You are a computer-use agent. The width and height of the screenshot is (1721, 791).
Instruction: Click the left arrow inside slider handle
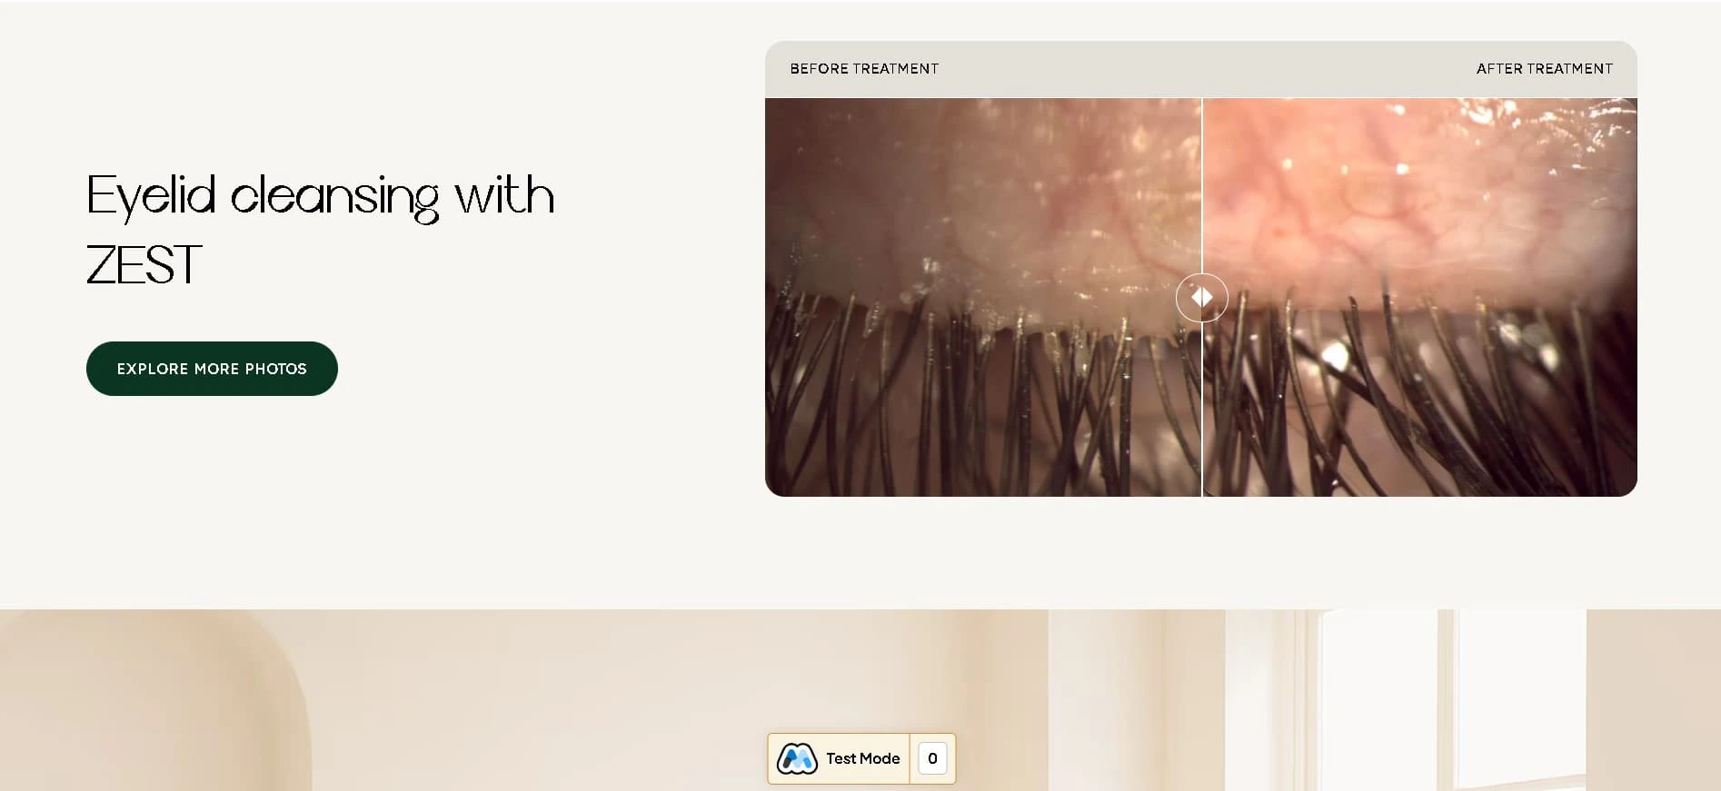click(1196, 297)
